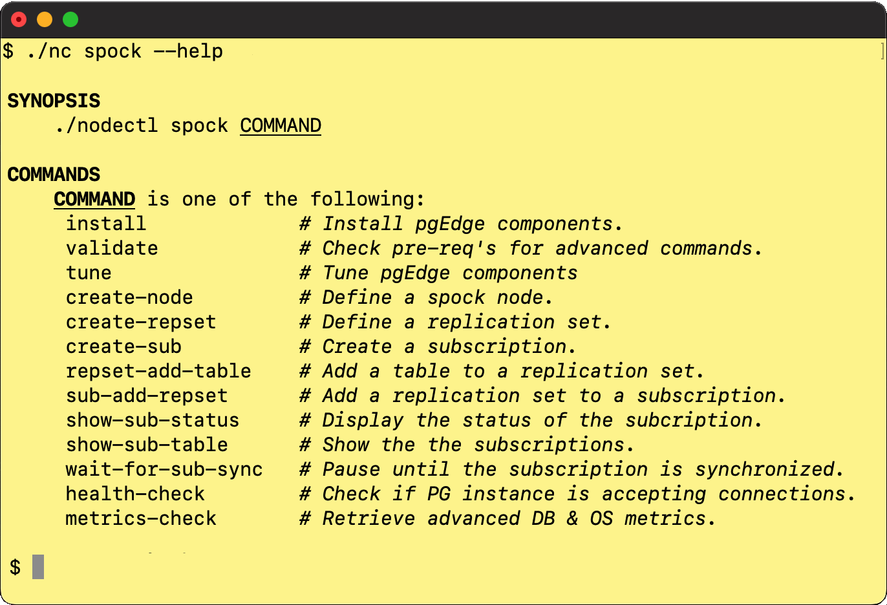The height and width of the screenshot is (605, 887).
Task: Click the 'metrics-check' command name
Action: pyautogui.click(x=141, y=518)
